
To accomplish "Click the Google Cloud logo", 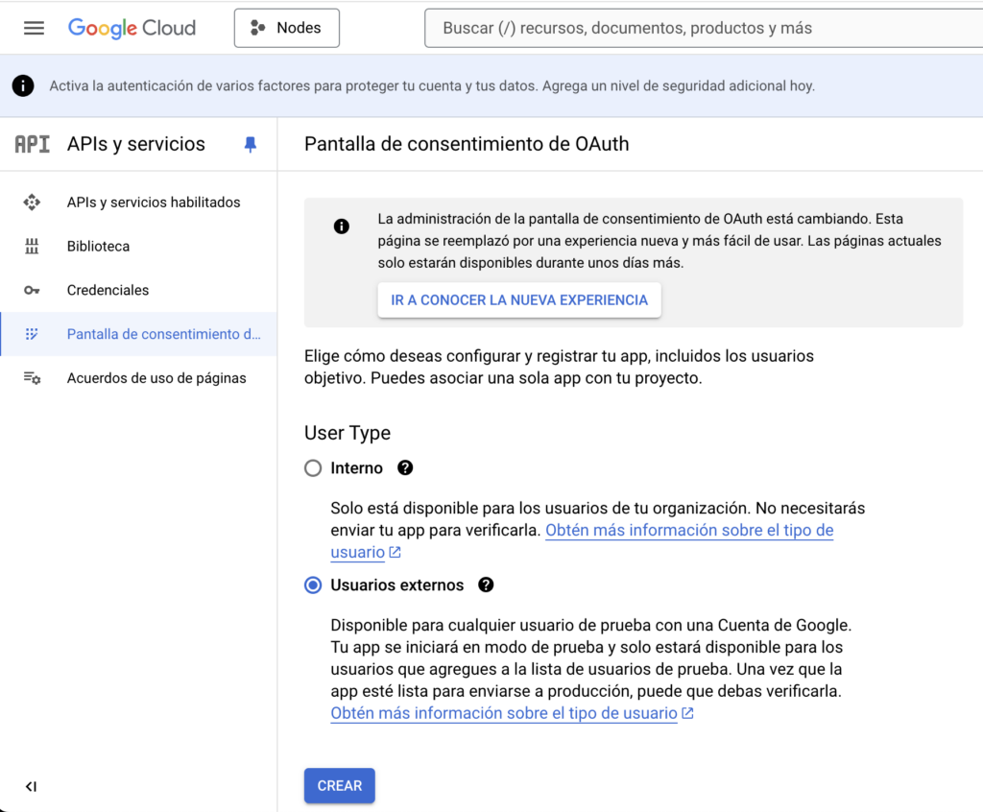I will 132,28.
